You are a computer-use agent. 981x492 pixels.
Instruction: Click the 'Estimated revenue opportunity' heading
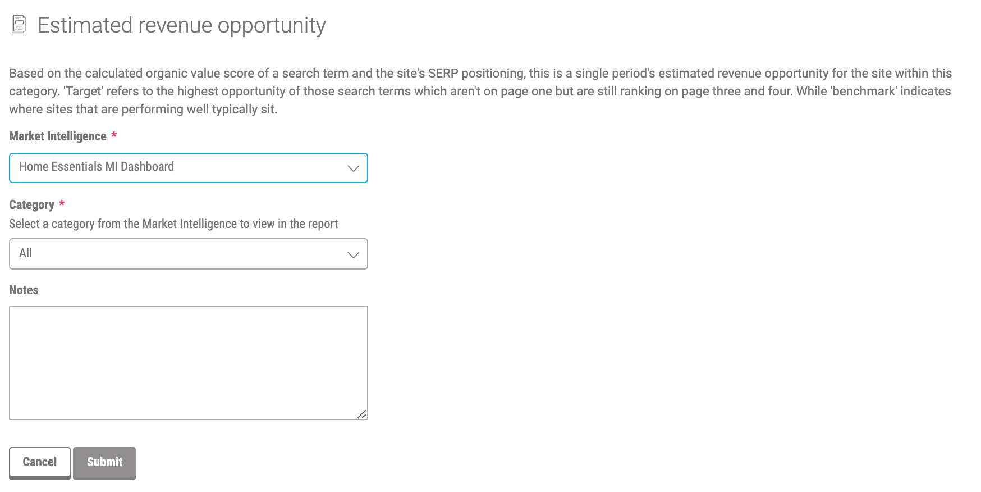pyautogui.click(x=181, y=26)
